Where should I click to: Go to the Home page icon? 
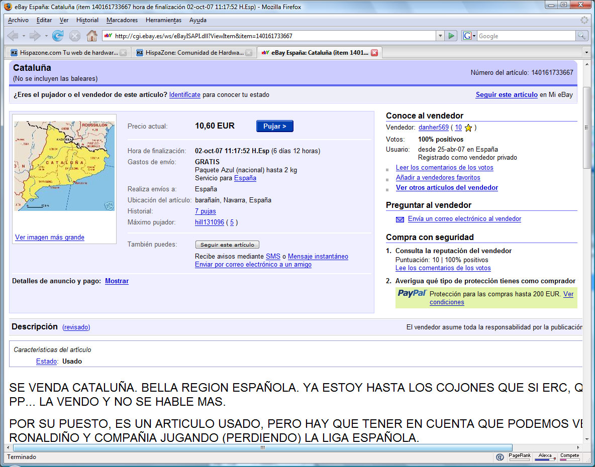click(x=92, y=36)
